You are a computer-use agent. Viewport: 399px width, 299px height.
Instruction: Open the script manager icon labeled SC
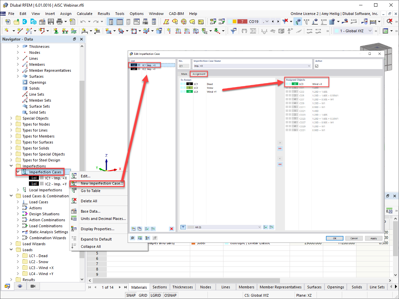tap(145, 22)
